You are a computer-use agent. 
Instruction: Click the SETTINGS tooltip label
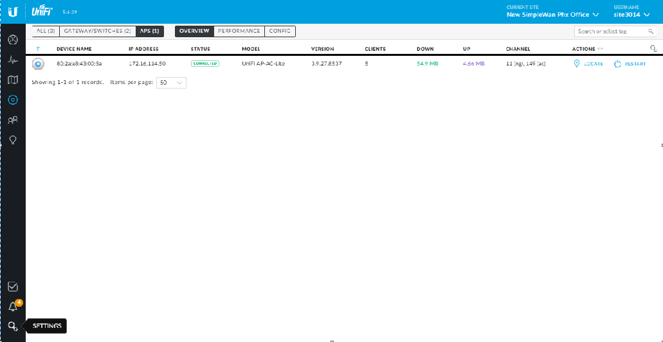coord(47,326)
